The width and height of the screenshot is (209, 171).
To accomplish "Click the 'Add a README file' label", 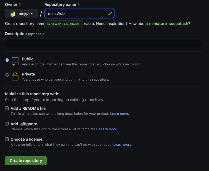I will [x=28, y=108].
